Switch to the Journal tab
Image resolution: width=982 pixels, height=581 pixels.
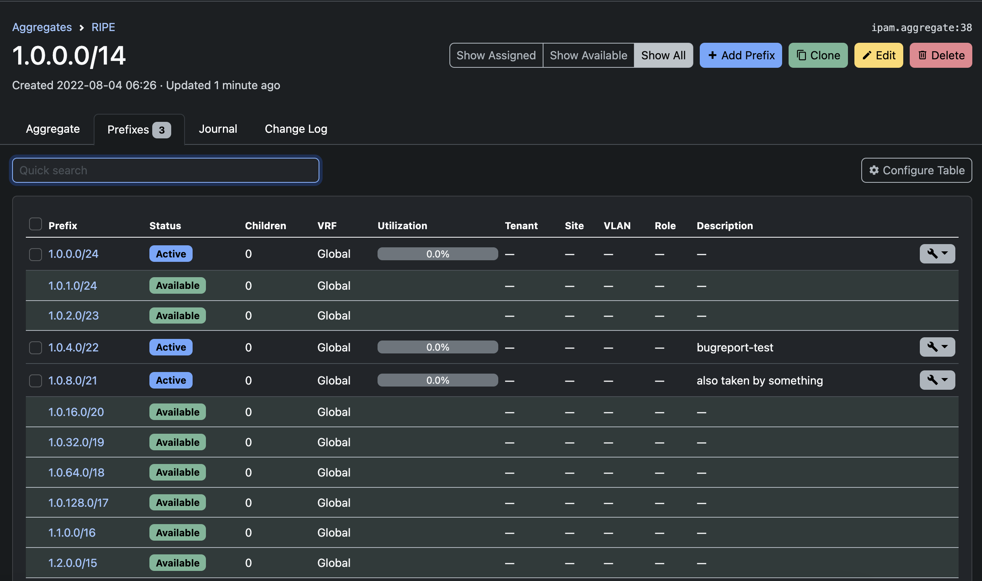218,129
